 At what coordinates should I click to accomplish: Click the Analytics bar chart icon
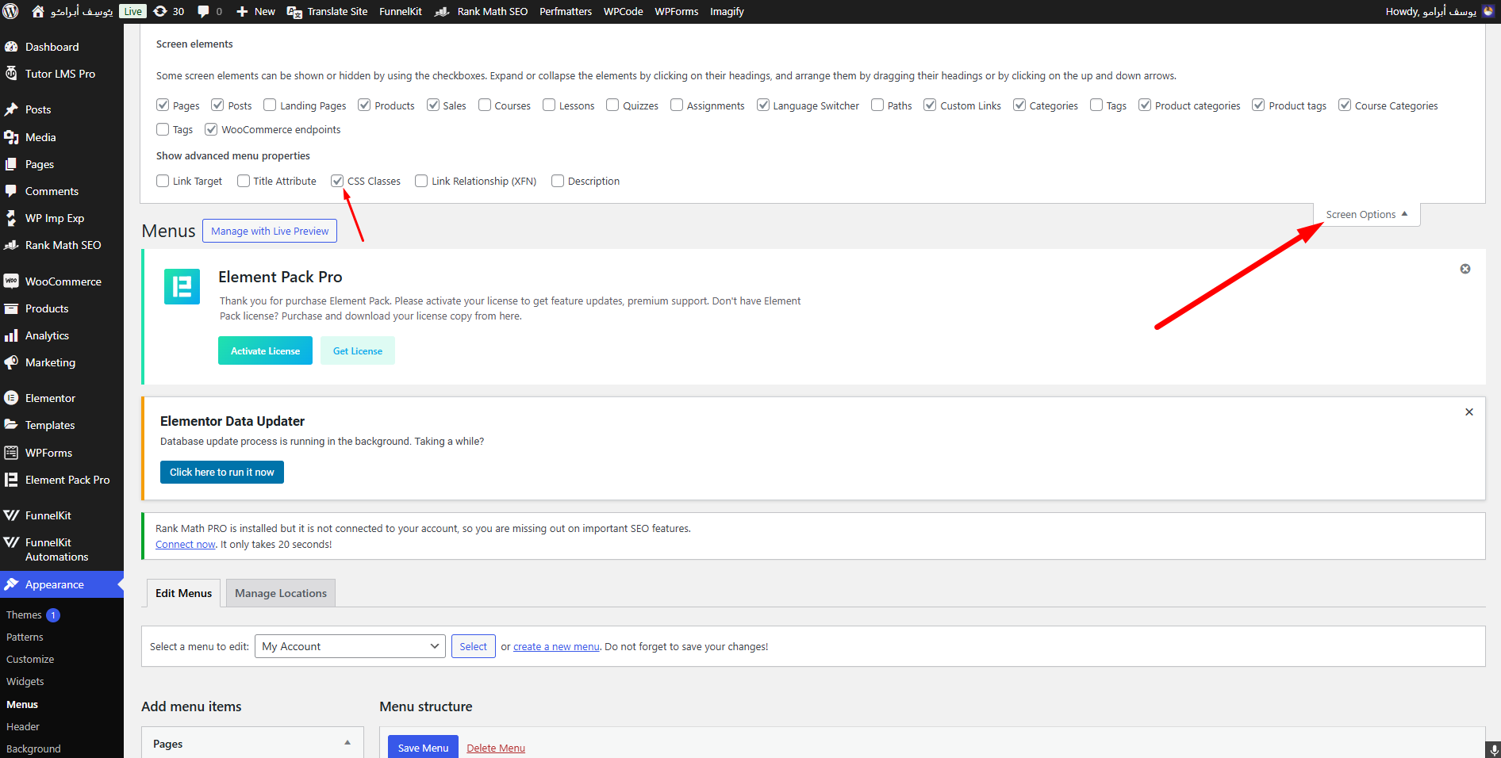(x=11, y=336)
